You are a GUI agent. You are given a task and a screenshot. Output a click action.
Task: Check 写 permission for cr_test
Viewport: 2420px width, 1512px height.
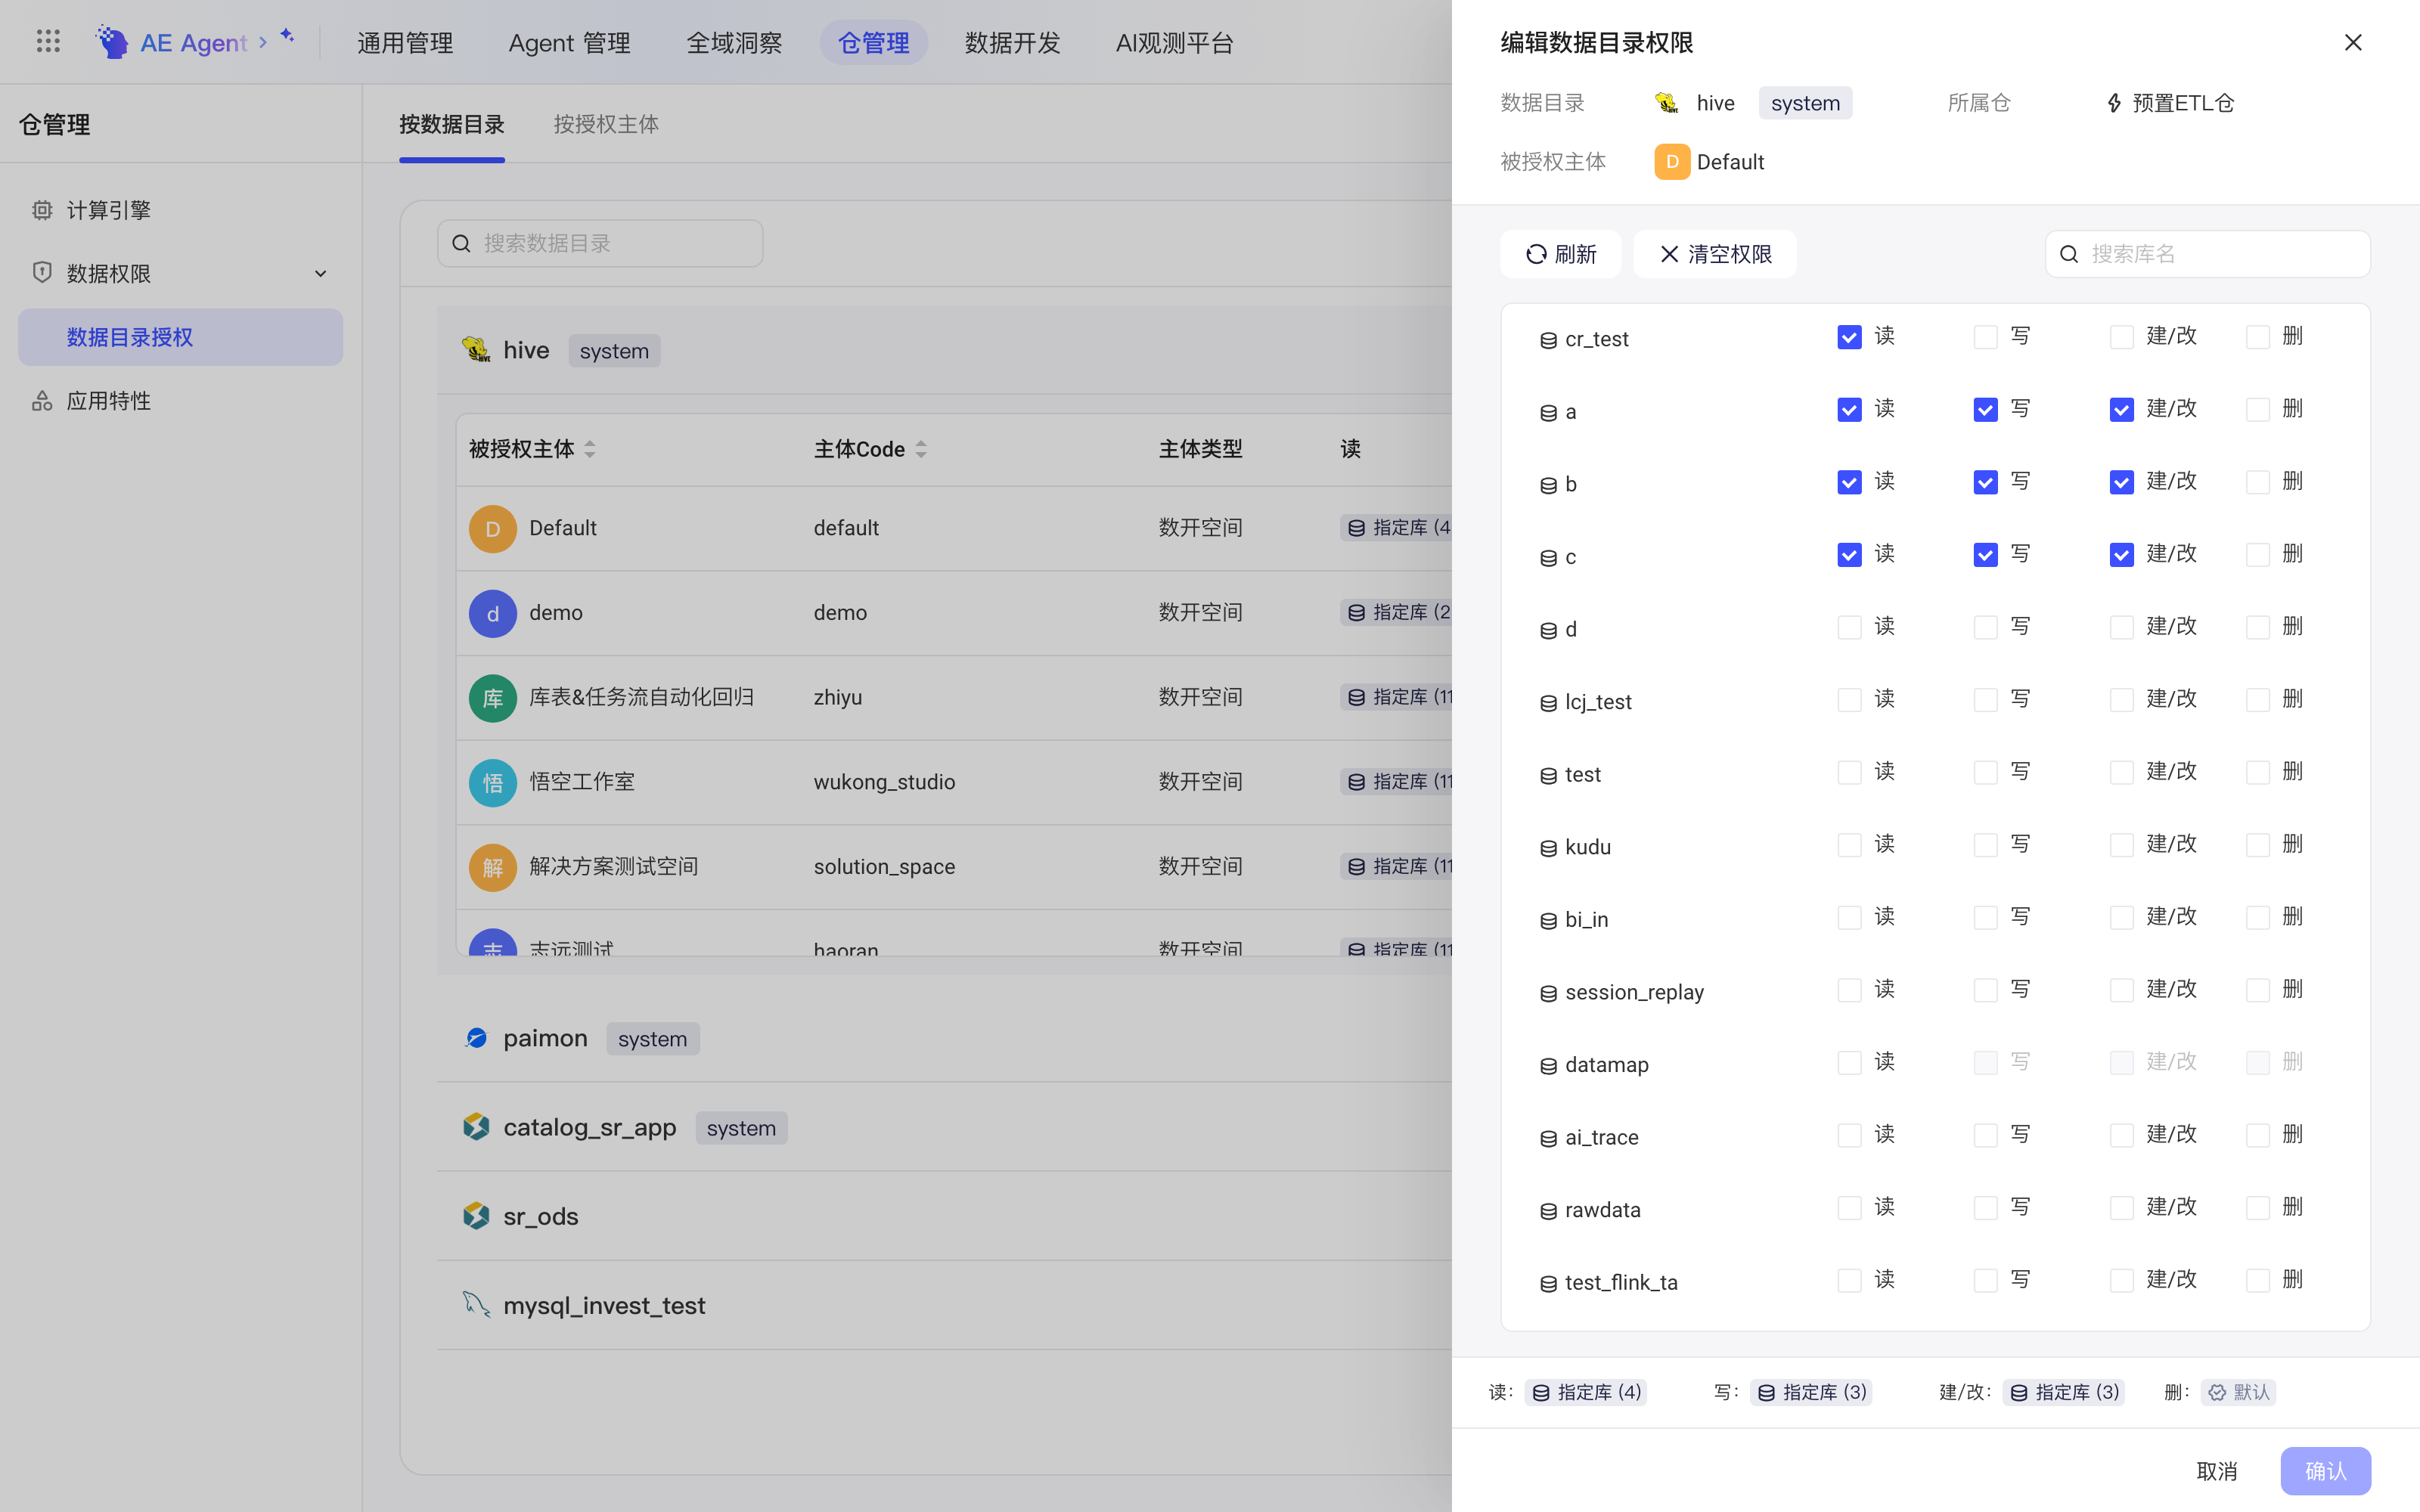tap(1985, 337)
